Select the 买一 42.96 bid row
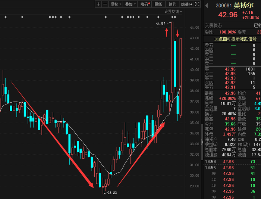Viewport: 261px width, 199px height. tap(232, 69)
